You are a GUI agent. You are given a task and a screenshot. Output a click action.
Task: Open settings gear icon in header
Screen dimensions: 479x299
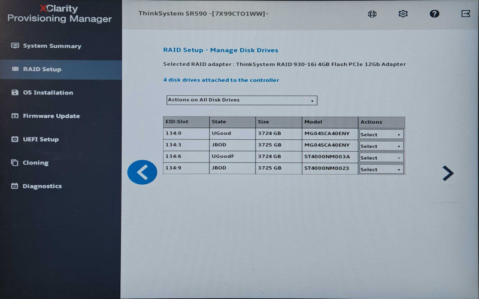point(403,14)
